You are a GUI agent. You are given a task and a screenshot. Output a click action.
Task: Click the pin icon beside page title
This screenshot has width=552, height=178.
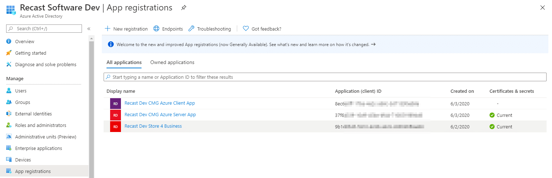(184, 8)
